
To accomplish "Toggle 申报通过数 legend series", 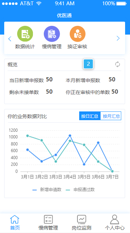I will [80, 190].
